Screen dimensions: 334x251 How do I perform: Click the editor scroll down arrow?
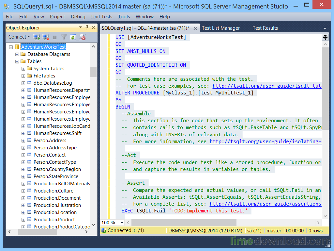point(325,216)
